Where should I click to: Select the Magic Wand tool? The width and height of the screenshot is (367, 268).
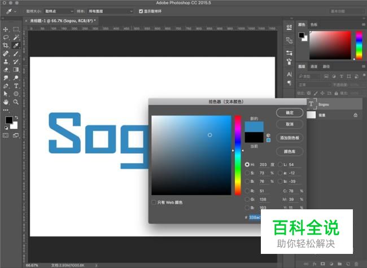tap(16, 37)
